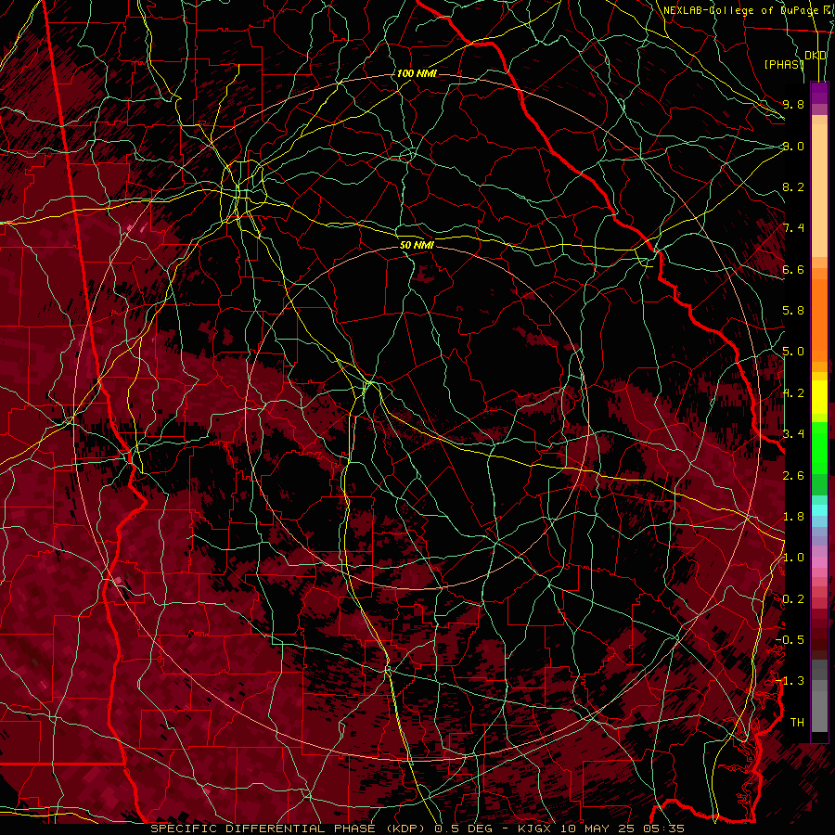Click the 7.4 scale value label
The image size is (835, 835).
[793, 228]
